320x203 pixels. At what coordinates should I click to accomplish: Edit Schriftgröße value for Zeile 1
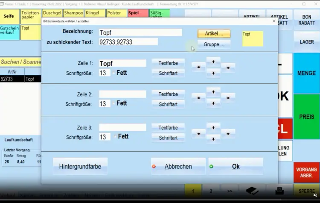point(105,73)
